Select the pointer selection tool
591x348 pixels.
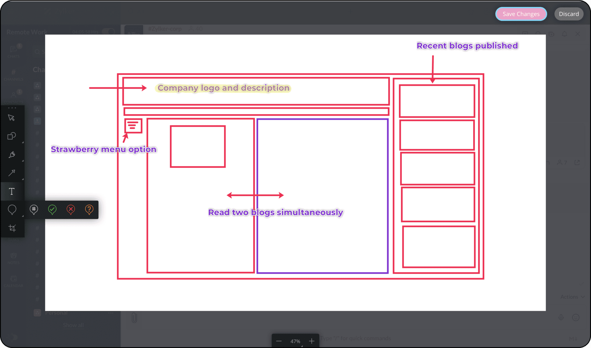(11, 118)
